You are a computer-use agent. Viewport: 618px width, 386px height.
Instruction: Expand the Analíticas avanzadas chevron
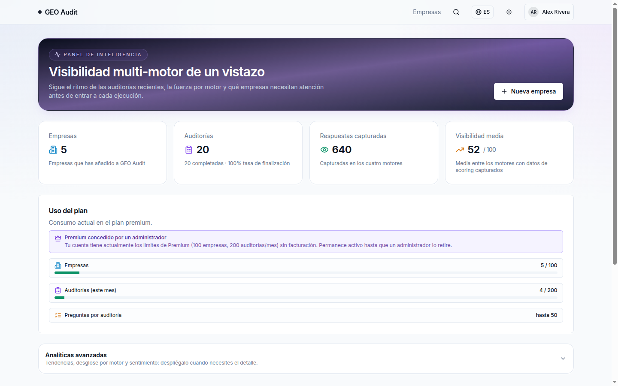pyautogui.click(x=563, y=359)
